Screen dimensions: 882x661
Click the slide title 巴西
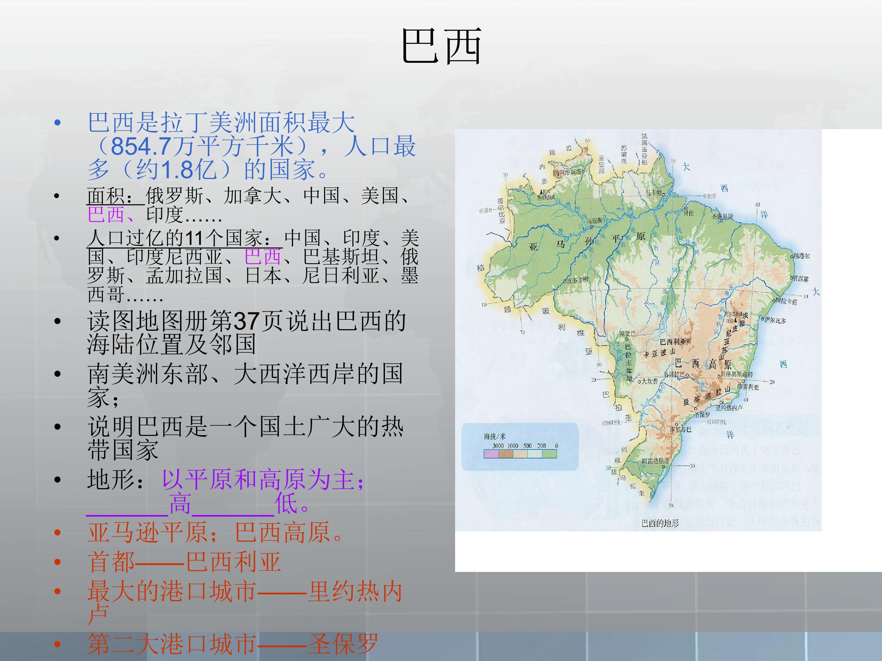pos(441,47)
